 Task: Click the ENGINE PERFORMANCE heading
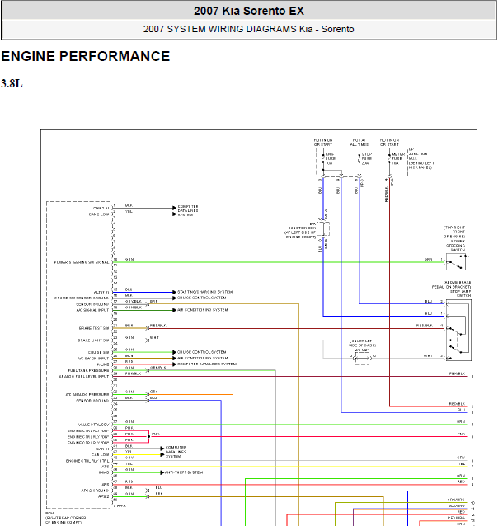click(x=86, y=57)
